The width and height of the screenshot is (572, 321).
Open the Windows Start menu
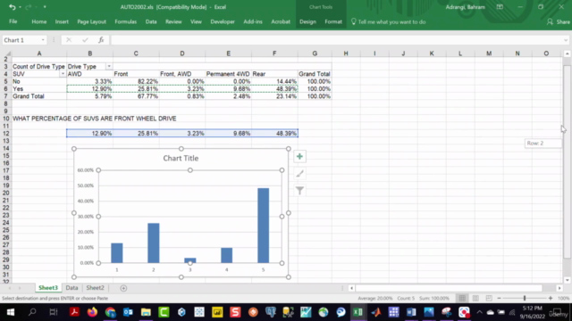[10, 312]
